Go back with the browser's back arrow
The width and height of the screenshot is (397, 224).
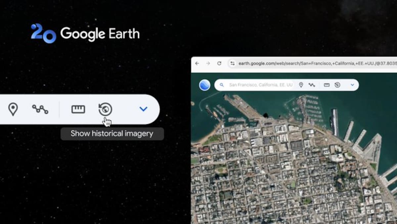click(197, 63)
